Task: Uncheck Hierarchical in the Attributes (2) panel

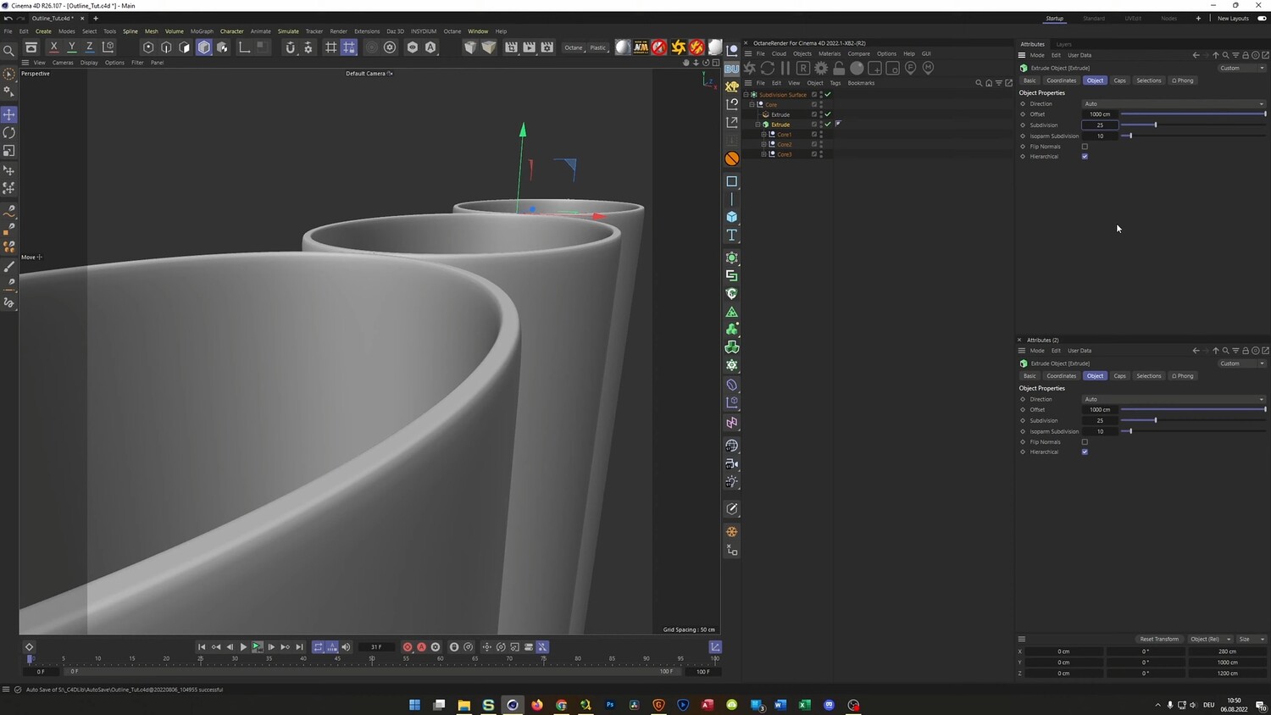Action: pyautogui.click(x=1085, y=452)
